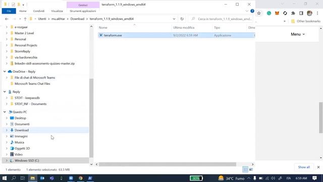Open the Home ribbon tab
Image resolution: width=323 pixels, height=182 pixels.
(23, 11)
